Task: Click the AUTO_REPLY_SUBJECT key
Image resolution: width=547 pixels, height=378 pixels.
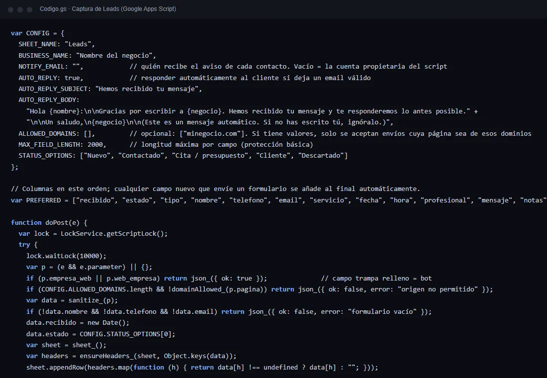Action: [53, 89]
